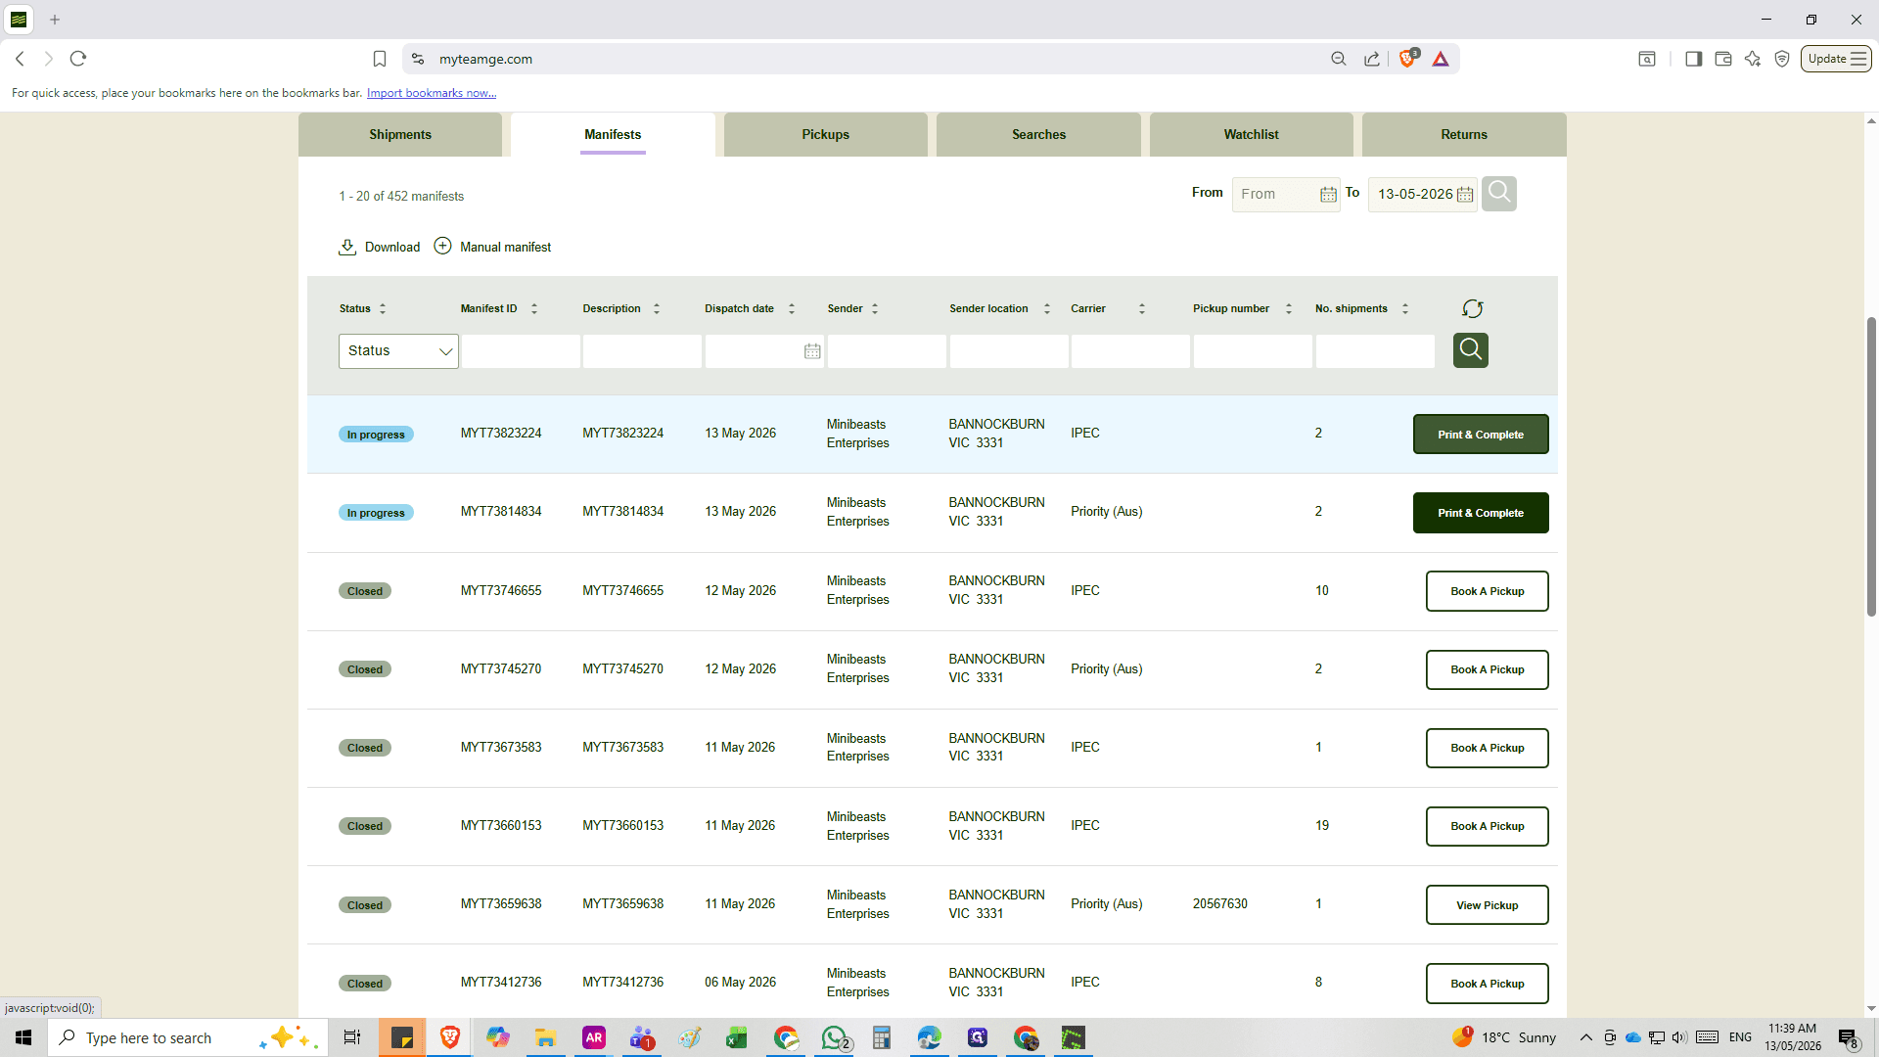Sort by Carrier column arrows
The height and width of the screenshot is (1057, 1879).
1142,308
